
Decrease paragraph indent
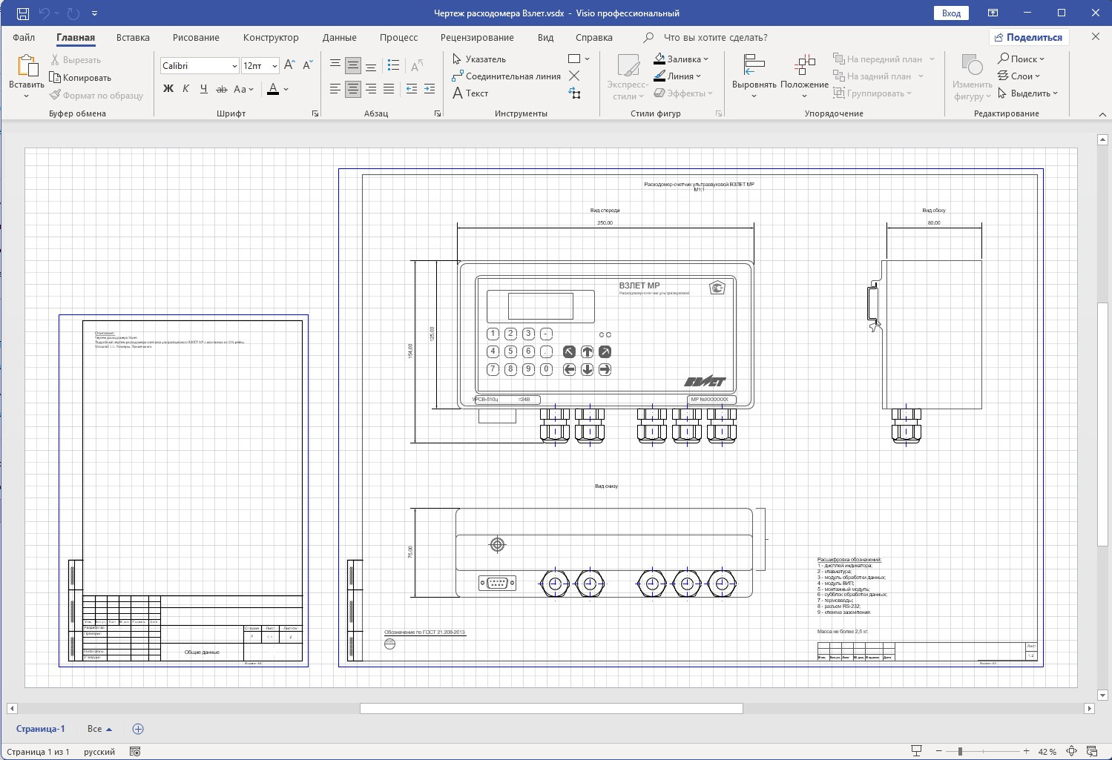[412, 90]
